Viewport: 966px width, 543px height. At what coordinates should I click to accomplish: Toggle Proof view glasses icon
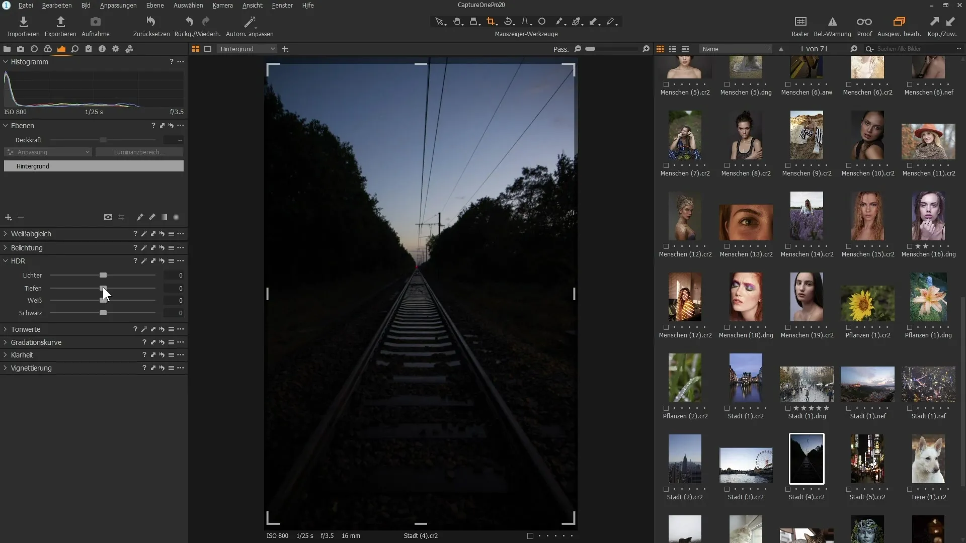click(x=864, y=27)
